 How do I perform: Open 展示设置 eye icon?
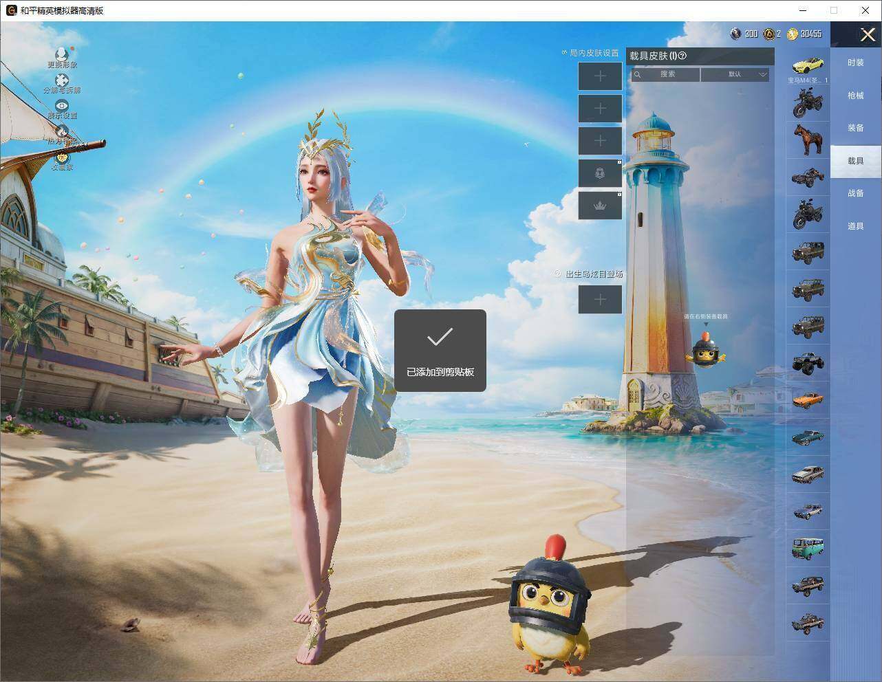(62, 106)
